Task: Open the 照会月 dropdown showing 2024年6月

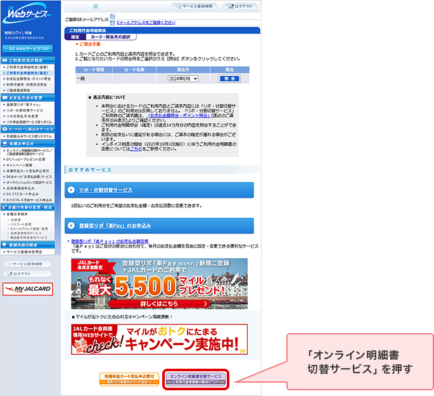Action: click(x=183, y=79)
